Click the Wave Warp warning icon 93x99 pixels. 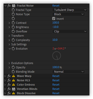[13, 76]
